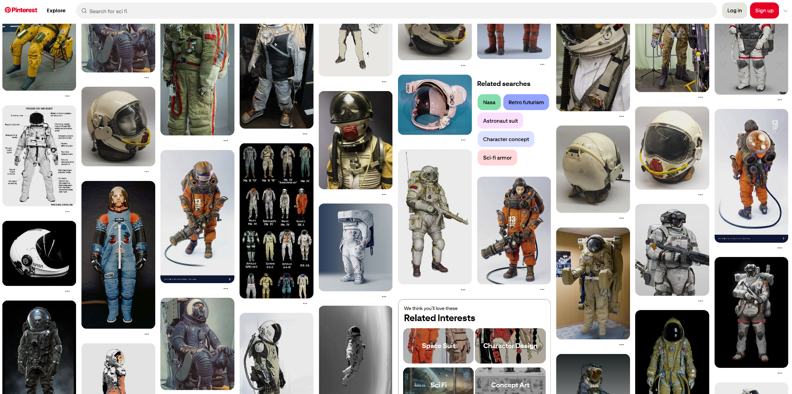Select the Retro futurism search chip

click(x=525, y=102)
